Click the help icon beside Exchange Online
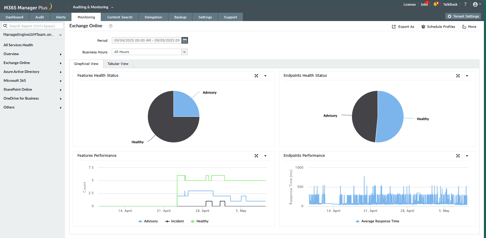 pos(111,26)
